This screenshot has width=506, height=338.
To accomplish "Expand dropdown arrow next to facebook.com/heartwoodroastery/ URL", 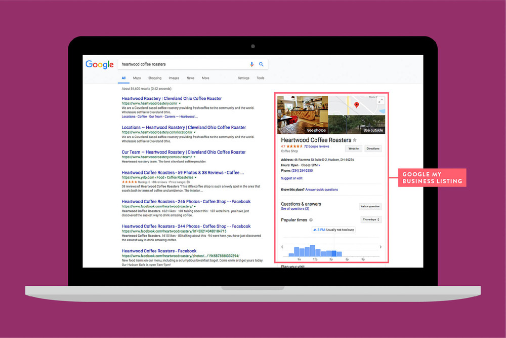I will (195, 206).
